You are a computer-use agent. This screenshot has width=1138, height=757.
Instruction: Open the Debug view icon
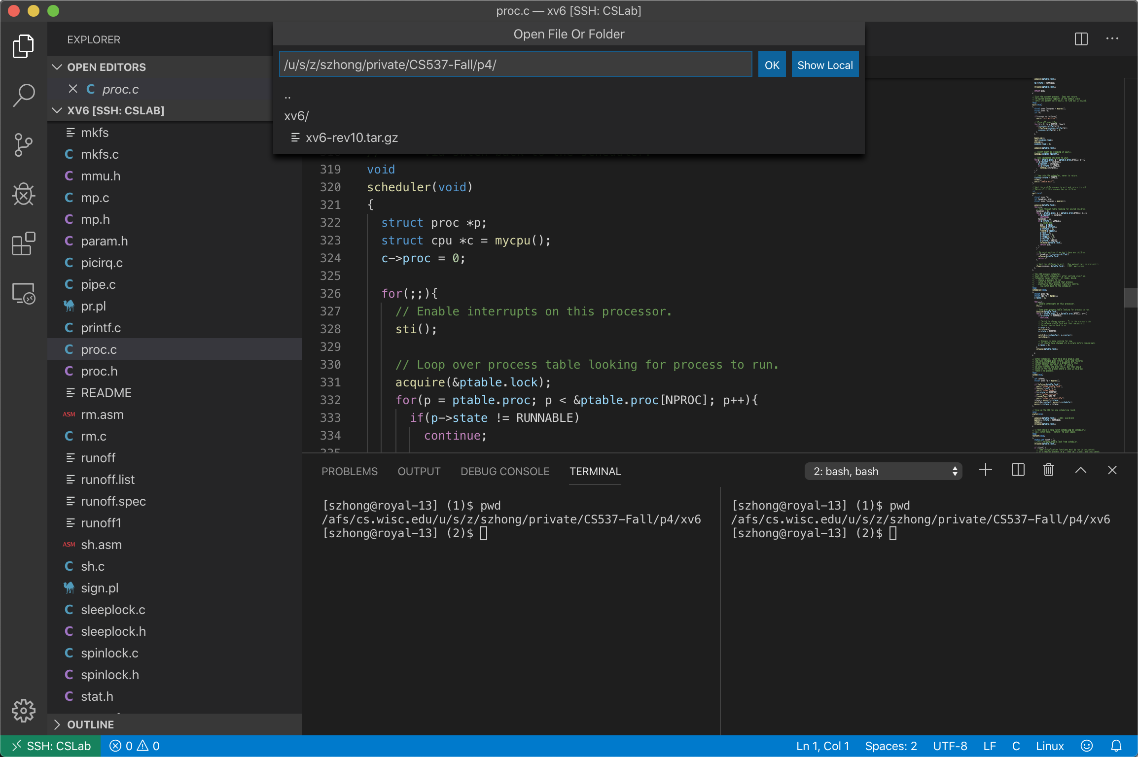pos(23,194)
